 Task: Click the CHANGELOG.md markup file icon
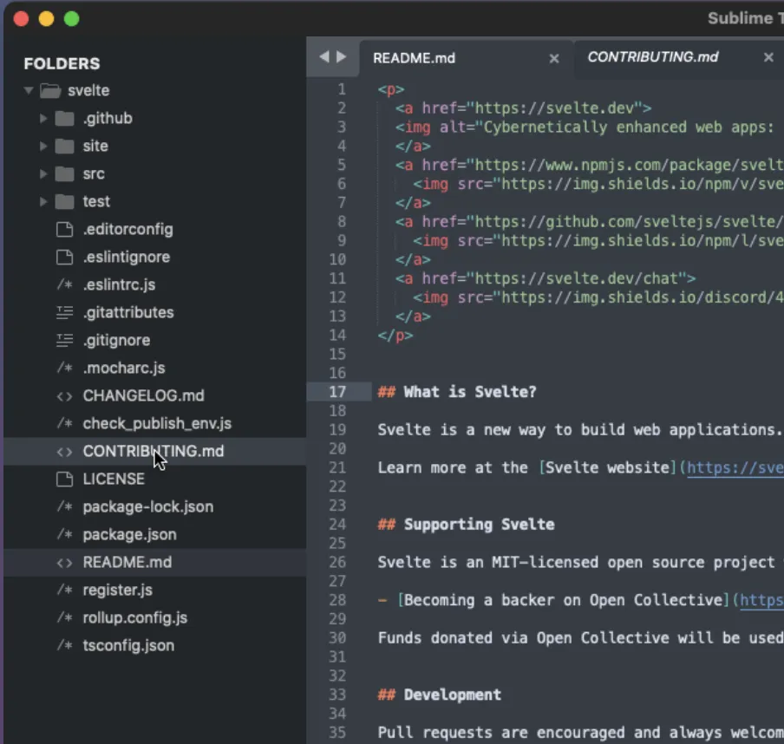tap(64, 396)
